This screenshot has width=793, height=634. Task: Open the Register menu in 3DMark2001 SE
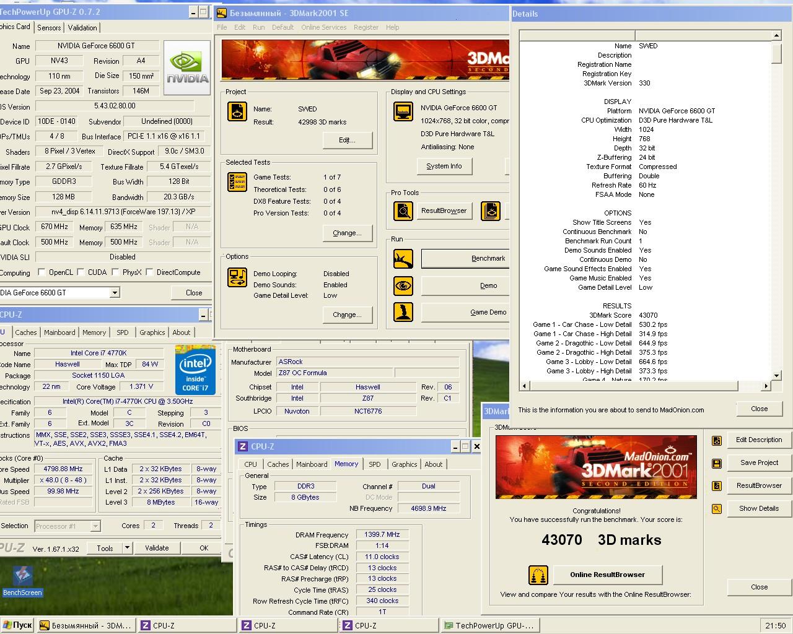[x=366, y=27]
